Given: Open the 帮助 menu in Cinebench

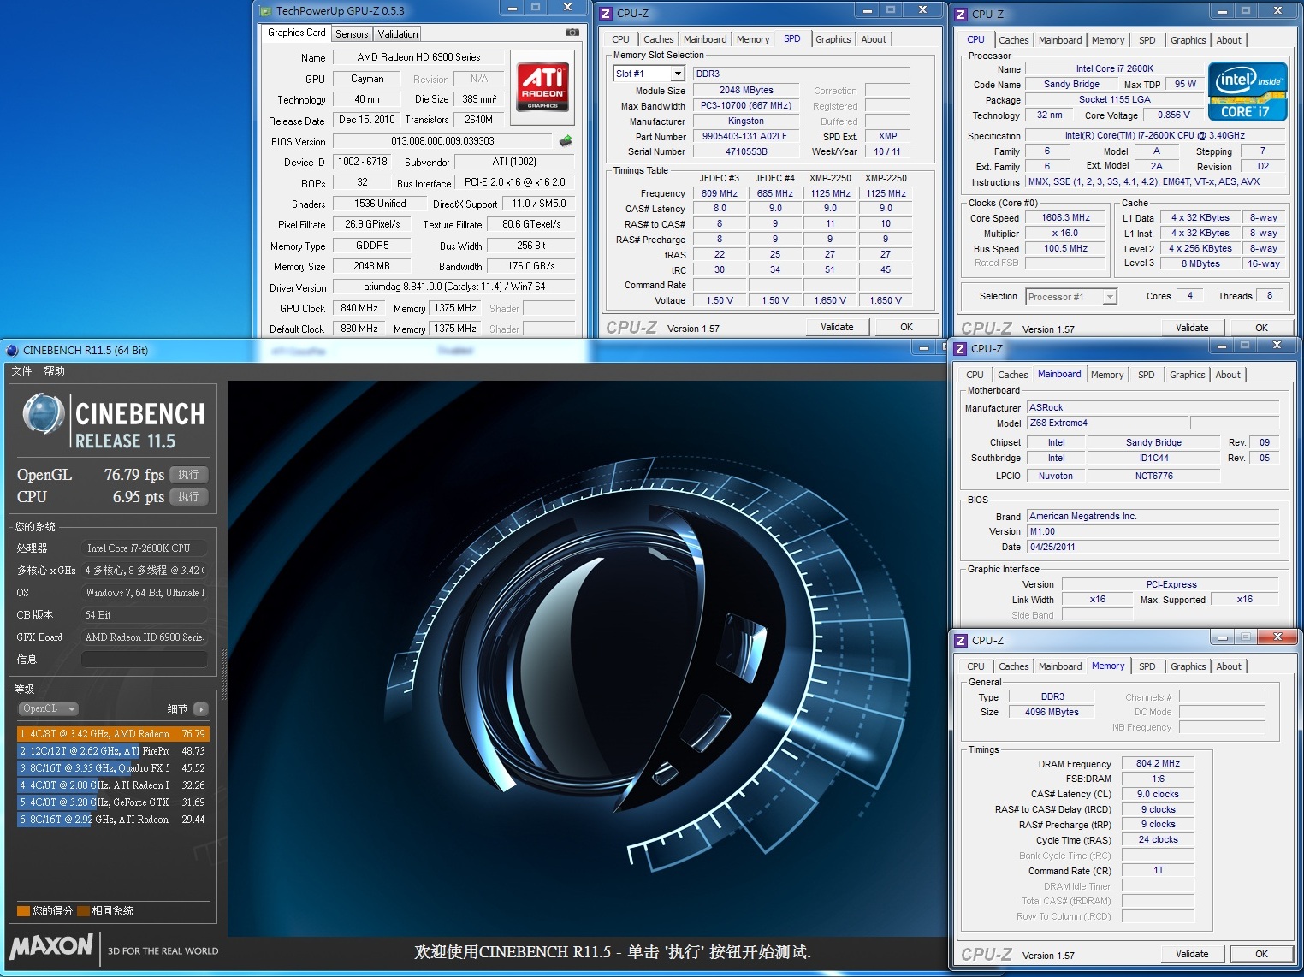Looking at the screenshot, I should tap(54, 370).
